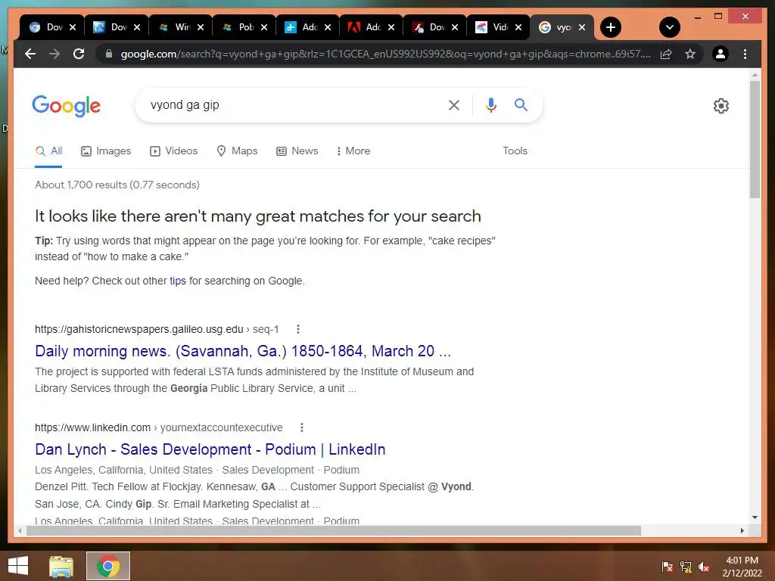The height and width of the screenshot is (581, 775).
Task: Open Google quick settings gear
Action: (x=721, y=106)
